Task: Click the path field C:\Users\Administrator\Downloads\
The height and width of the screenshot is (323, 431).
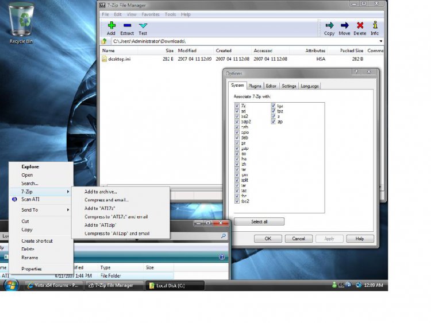Action: [245, 41]
